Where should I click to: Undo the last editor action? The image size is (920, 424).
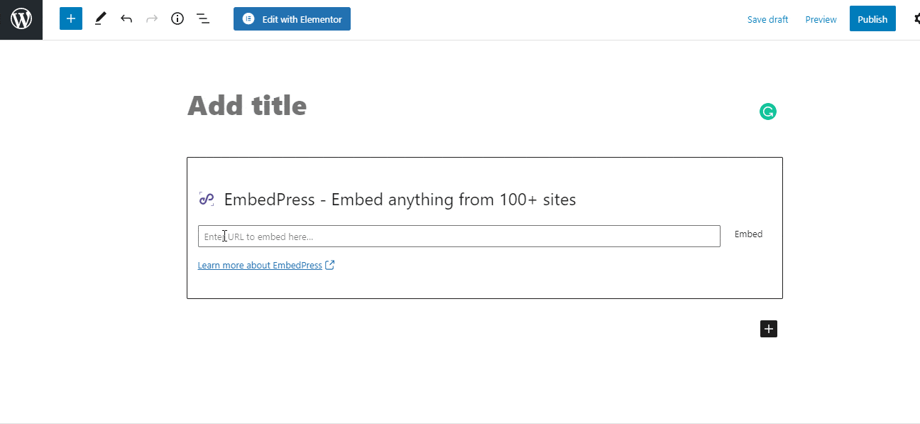(126, 19)
